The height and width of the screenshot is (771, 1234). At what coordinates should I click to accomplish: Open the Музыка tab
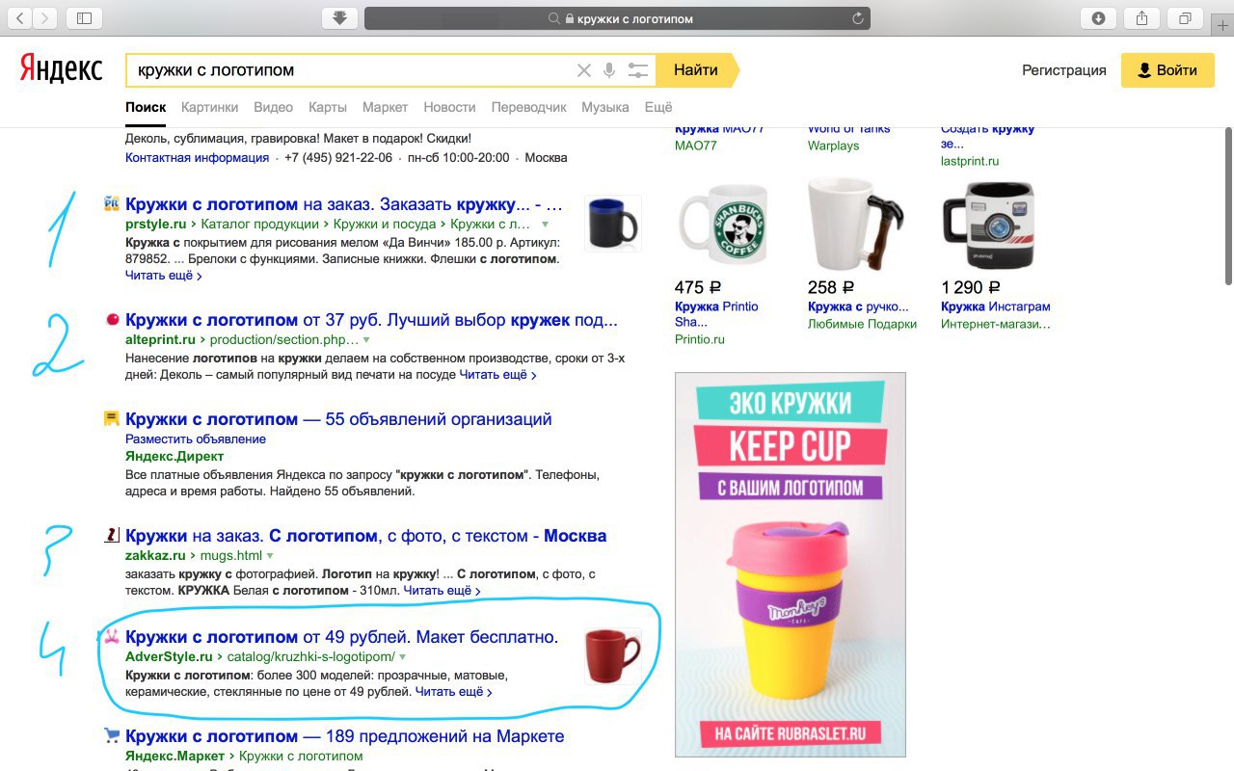pos(605,107)
